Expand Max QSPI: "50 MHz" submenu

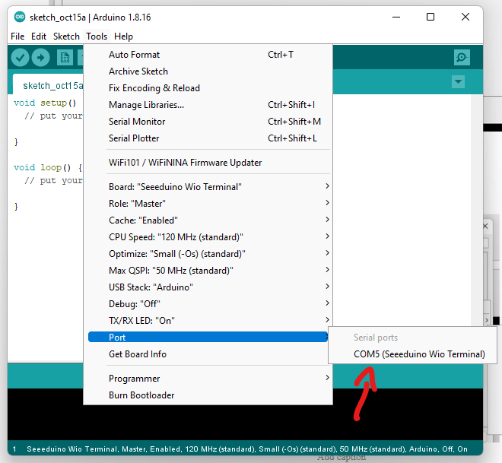click(x=208, y=271)
